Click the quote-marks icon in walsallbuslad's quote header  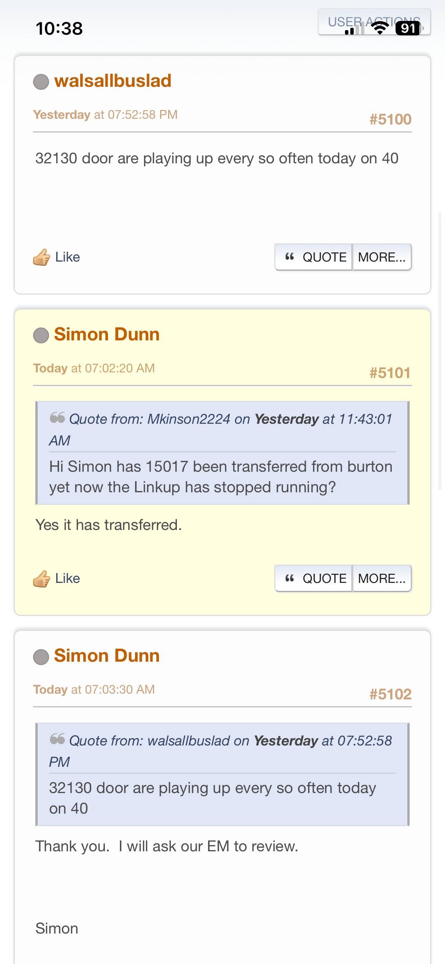pyautogui.click(x=57, y=739)
